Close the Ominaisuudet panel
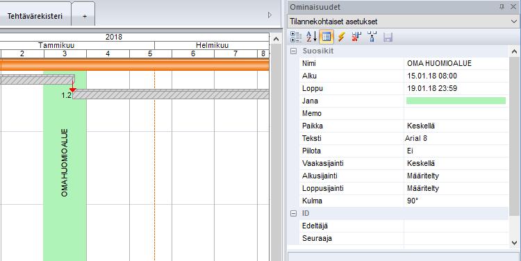Viewport: 521px width, 261px height. click(513, 7)
